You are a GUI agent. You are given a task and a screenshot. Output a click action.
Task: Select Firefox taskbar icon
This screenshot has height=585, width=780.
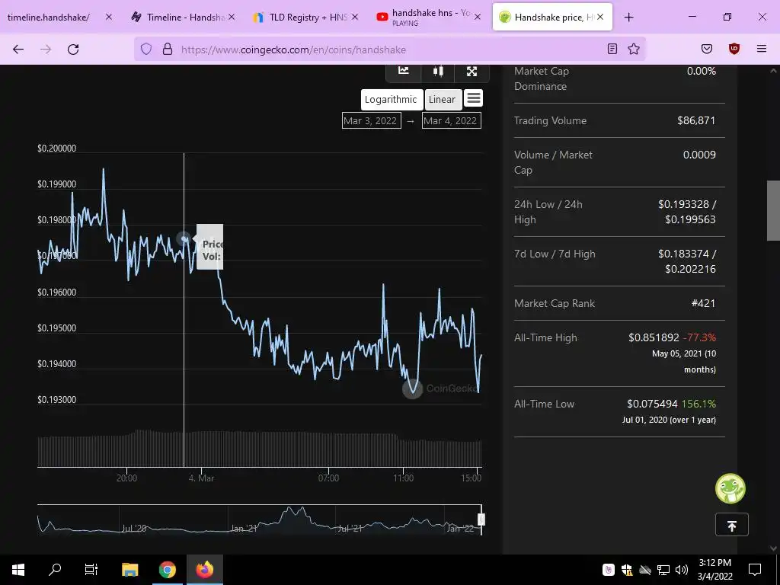(204, 570)
